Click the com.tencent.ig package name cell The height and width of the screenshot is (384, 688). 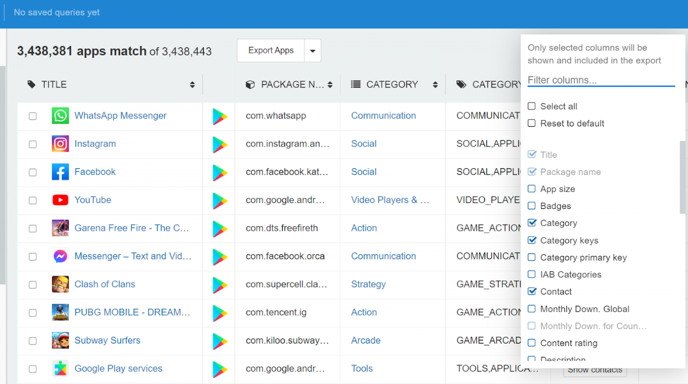tap(276, 312)
